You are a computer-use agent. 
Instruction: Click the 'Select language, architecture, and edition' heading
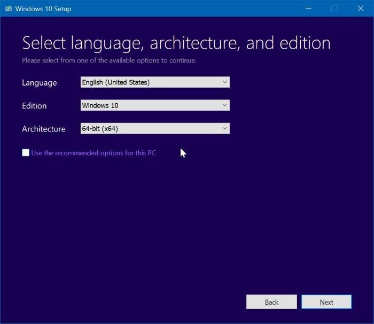(x=176, y=43)
